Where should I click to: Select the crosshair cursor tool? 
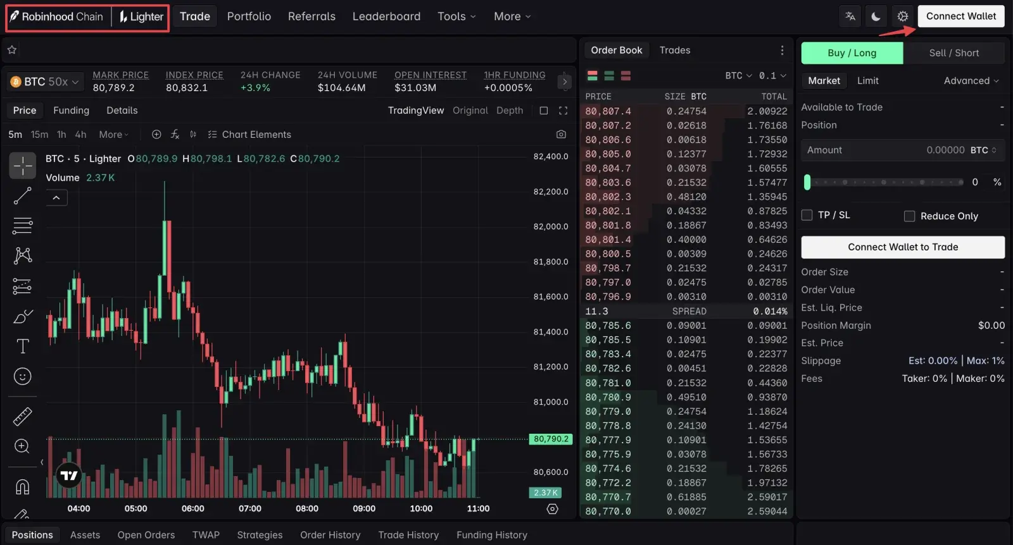(x=23, y=166)
